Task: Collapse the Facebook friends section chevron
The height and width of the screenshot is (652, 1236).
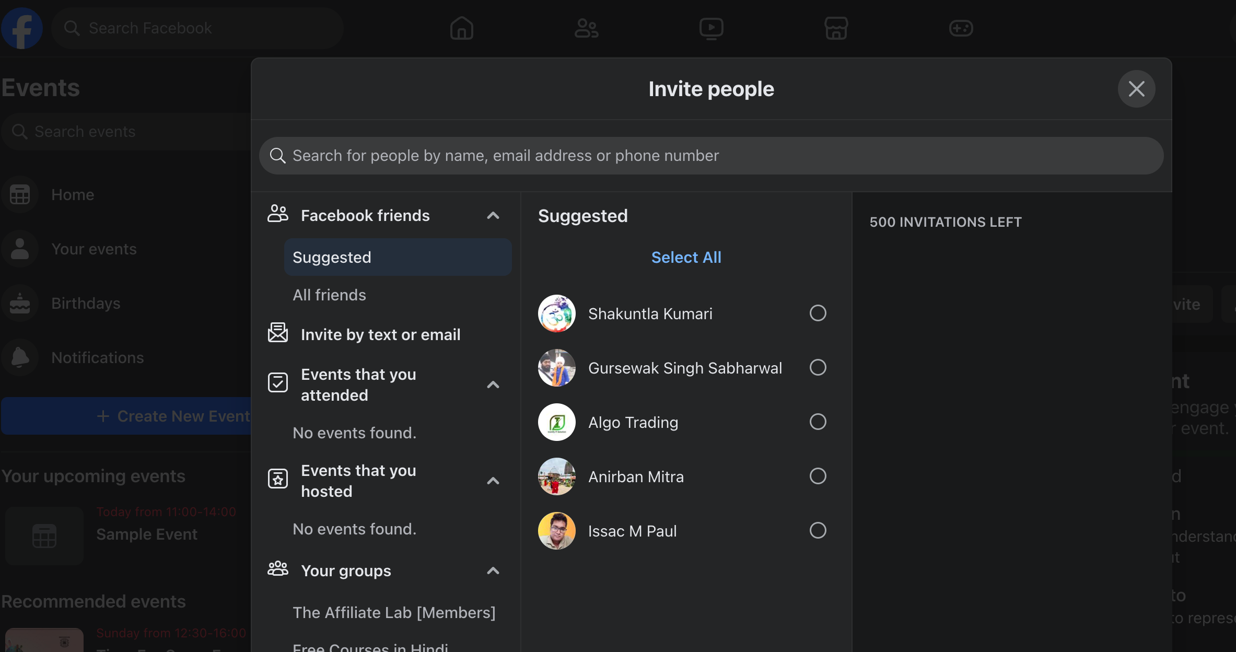Action: [x=493, y=215]
